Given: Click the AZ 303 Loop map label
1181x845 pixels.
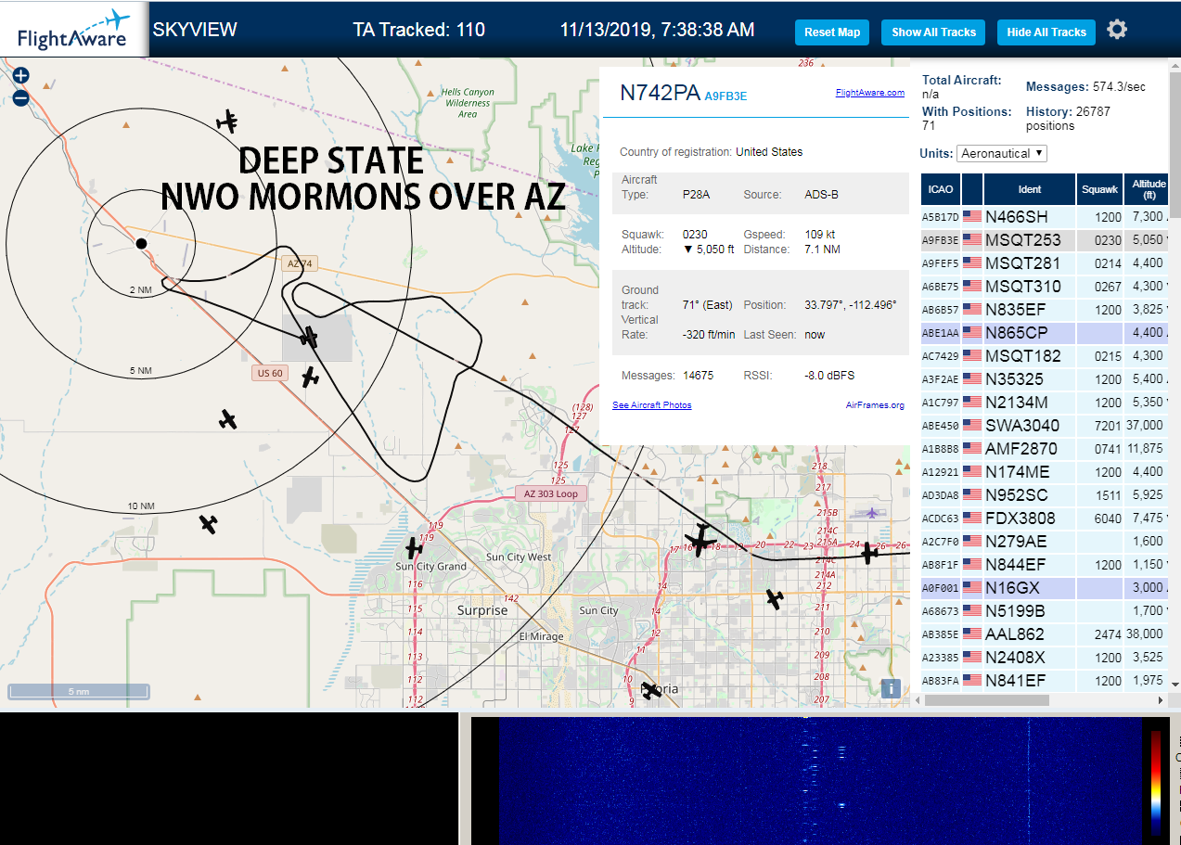Looking at the screenshot, I should [x=550, y=493].
